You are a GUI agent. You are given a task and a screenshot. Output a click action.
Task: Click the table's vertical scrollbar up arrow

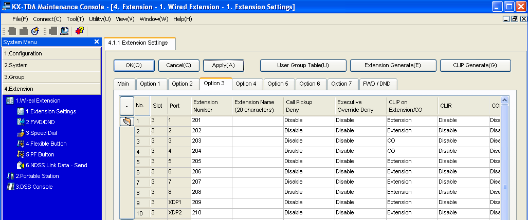504,100
